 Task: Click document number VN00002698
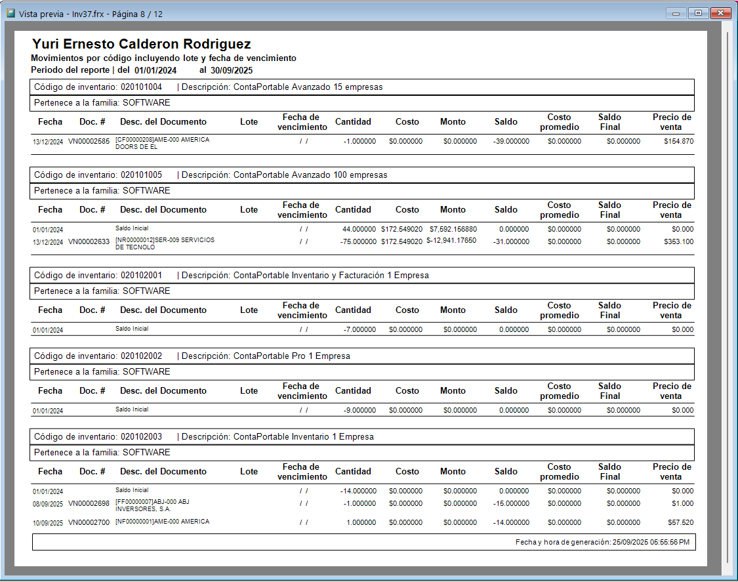89,503
